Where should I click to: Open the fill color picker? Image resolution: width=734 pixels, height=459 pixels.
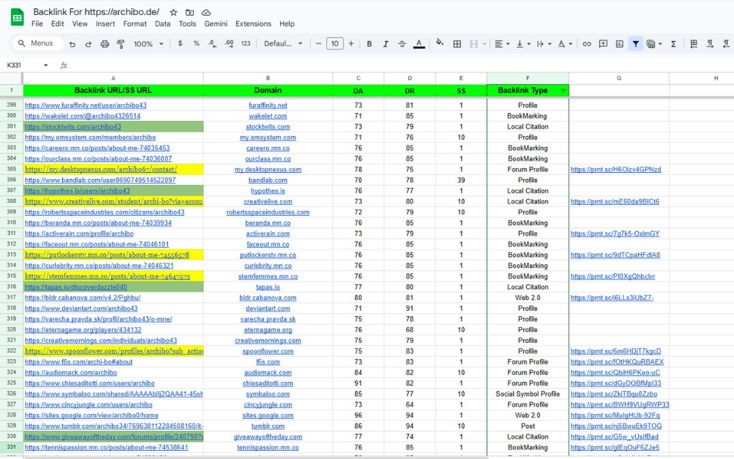(440, 44)
